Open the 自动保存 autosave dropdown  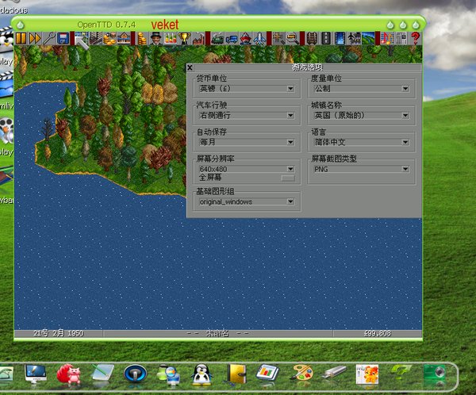(246, 142)
